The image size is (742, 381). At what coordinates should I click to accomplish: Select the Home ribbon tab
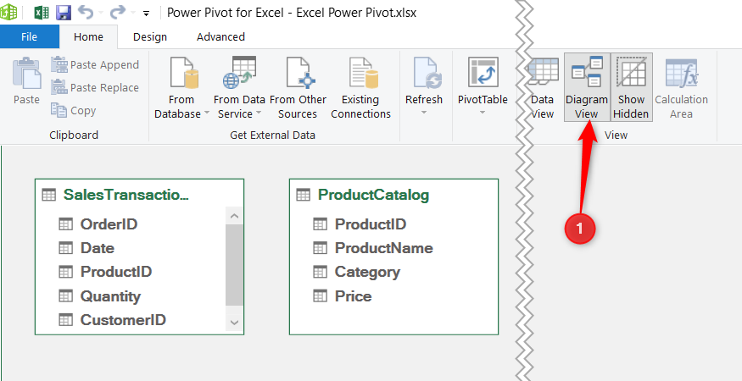pyautogui.click(x=88, y=37)
